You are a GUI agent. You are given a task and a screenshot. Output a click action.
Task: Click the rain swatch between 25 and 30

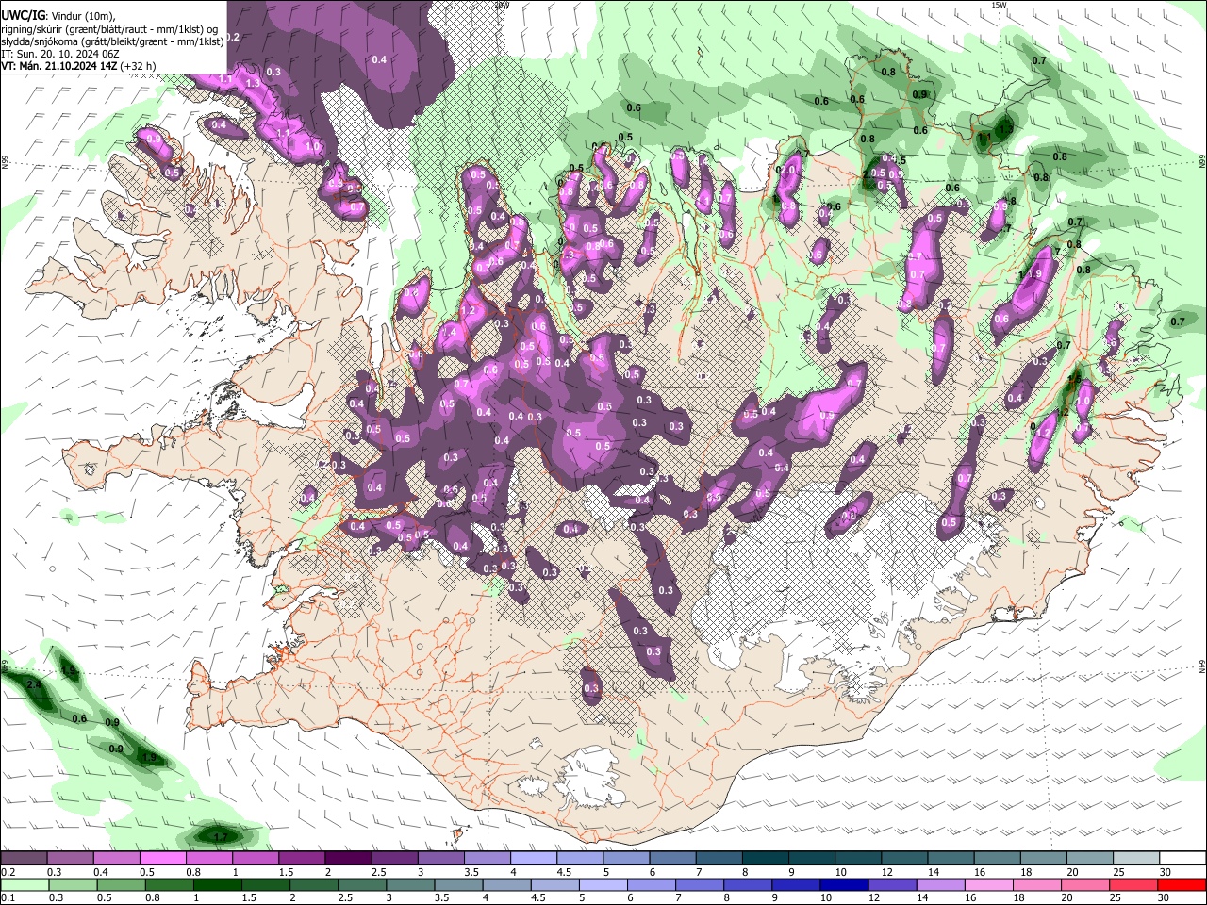pyautogui.click(x=1134, y=885)
